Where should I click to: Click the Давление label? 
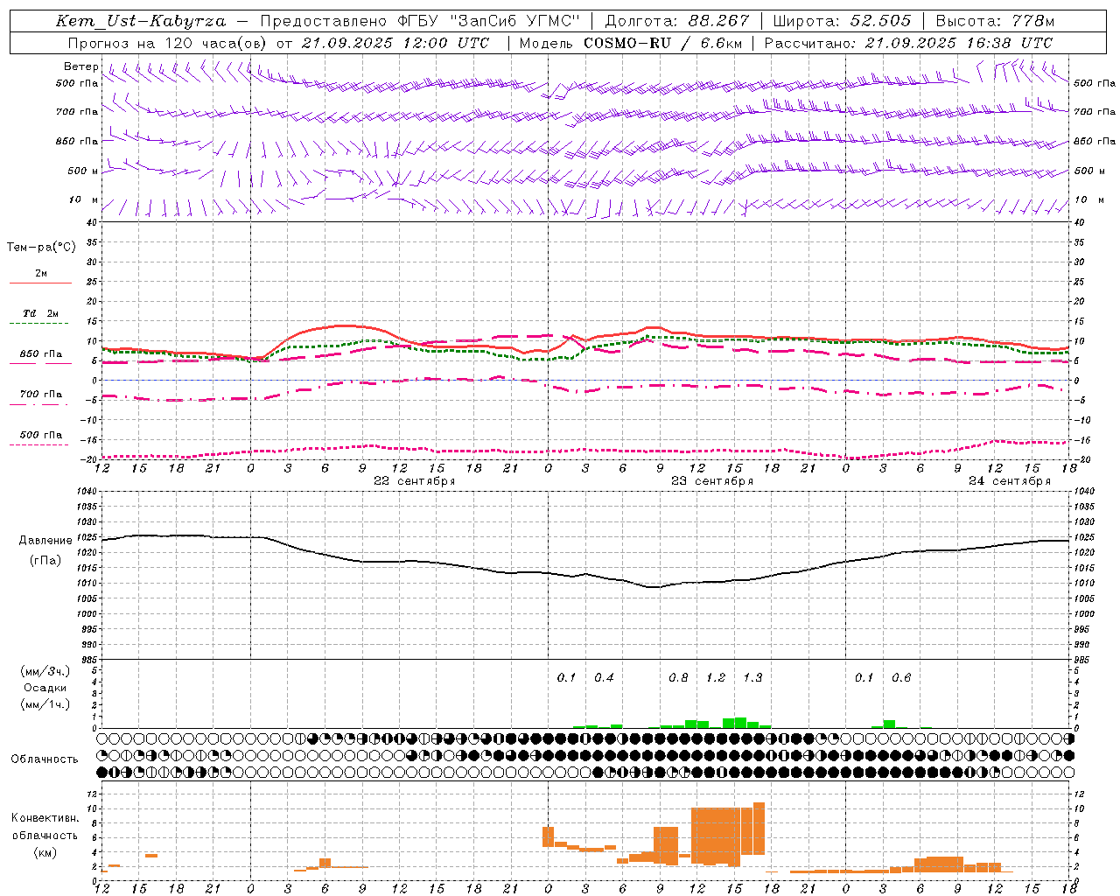click(45, 541)
